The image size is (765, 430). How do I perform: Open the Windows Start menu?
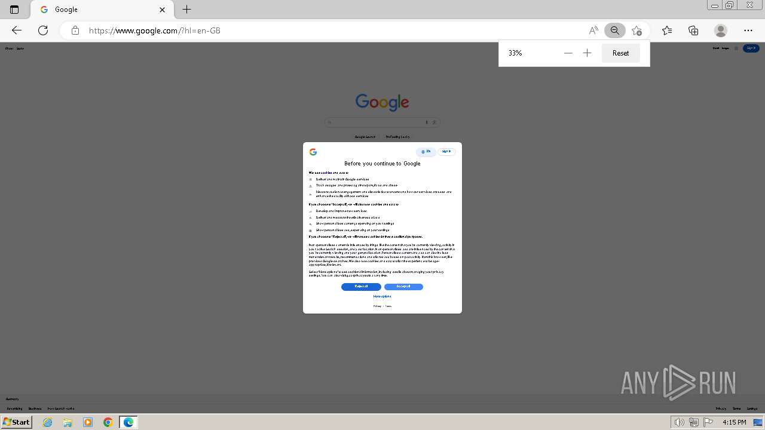click(x=16, y=422)
